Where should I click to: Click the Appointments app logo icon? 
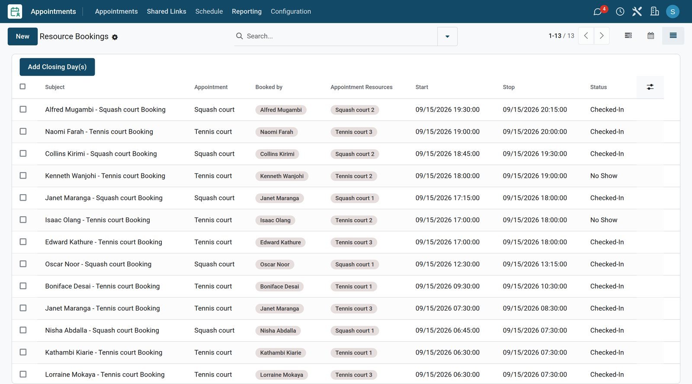coord(15,12)
